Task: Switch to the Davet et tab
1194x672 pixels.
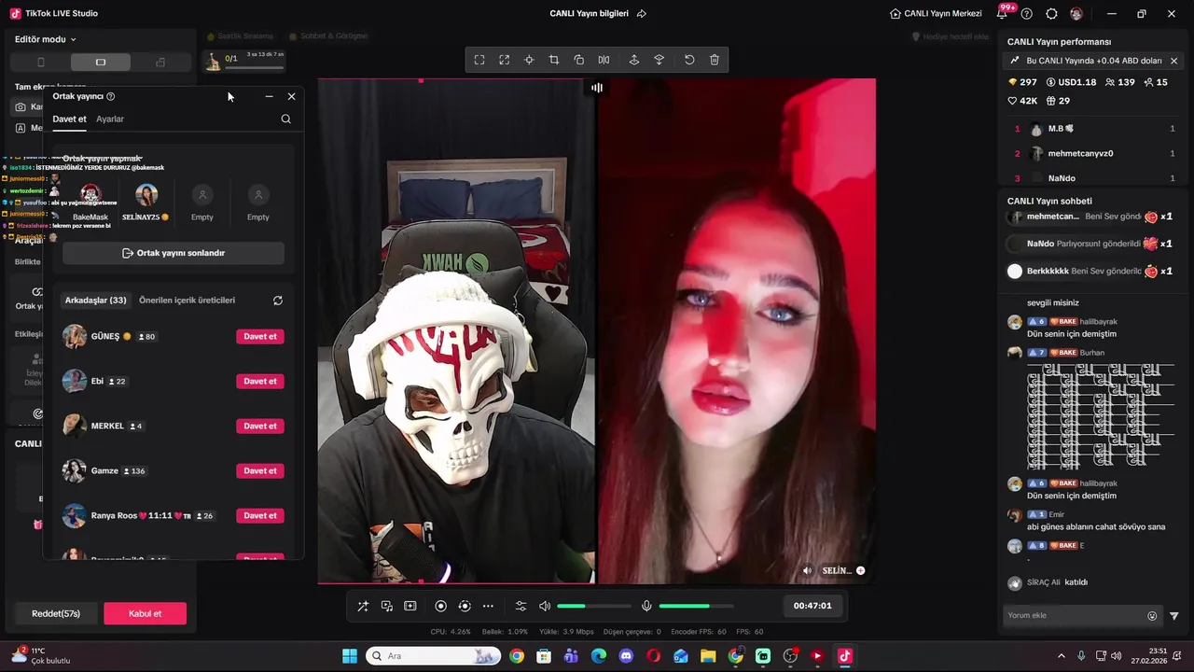Action: click(x=69, y=119)
